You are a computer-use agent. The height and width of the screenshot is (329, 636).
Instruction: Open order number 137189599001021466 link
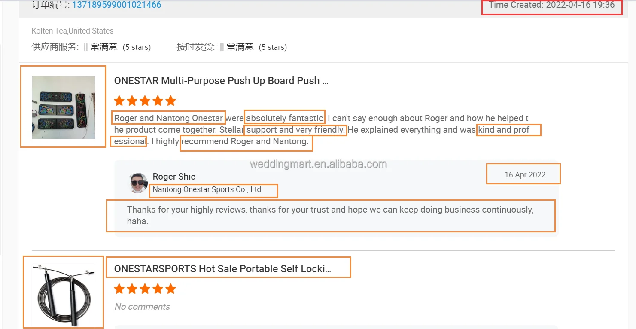tap(116, 5)
